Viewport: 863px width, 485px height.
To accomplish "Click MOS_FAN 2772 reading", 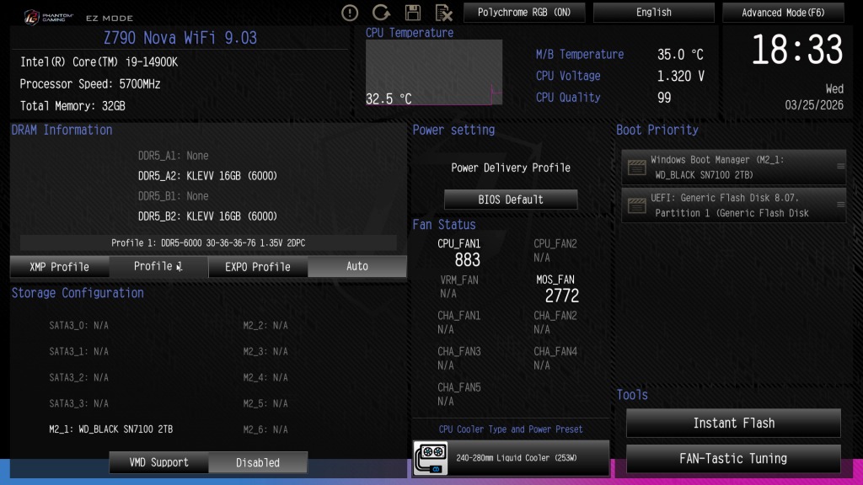I will coord(562,296).
